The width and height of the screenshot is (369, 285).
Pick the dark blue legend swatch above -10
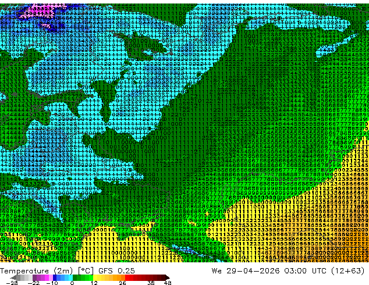[55, 277]
